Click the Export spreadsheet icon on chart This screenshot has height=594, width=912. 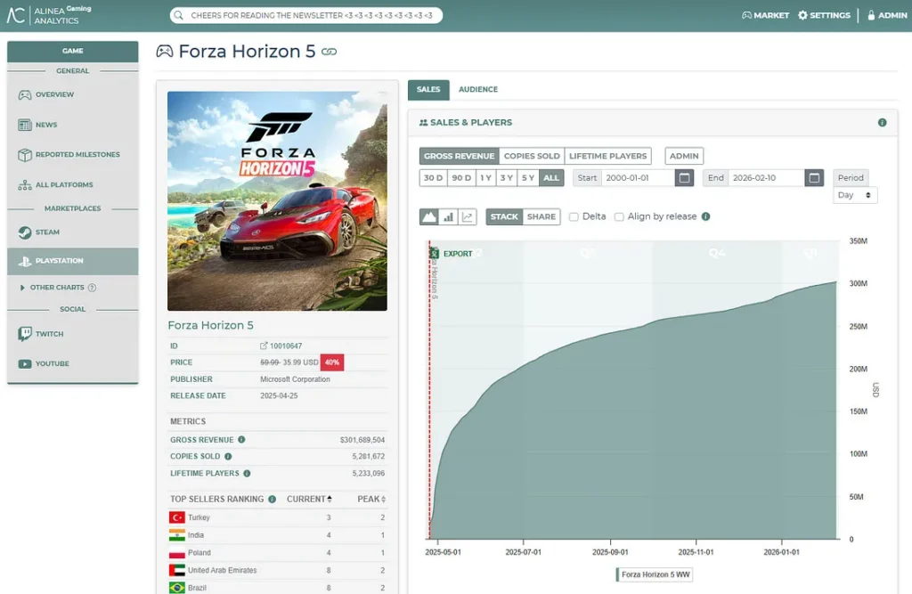pyautogui.click(x=434, y=254)
